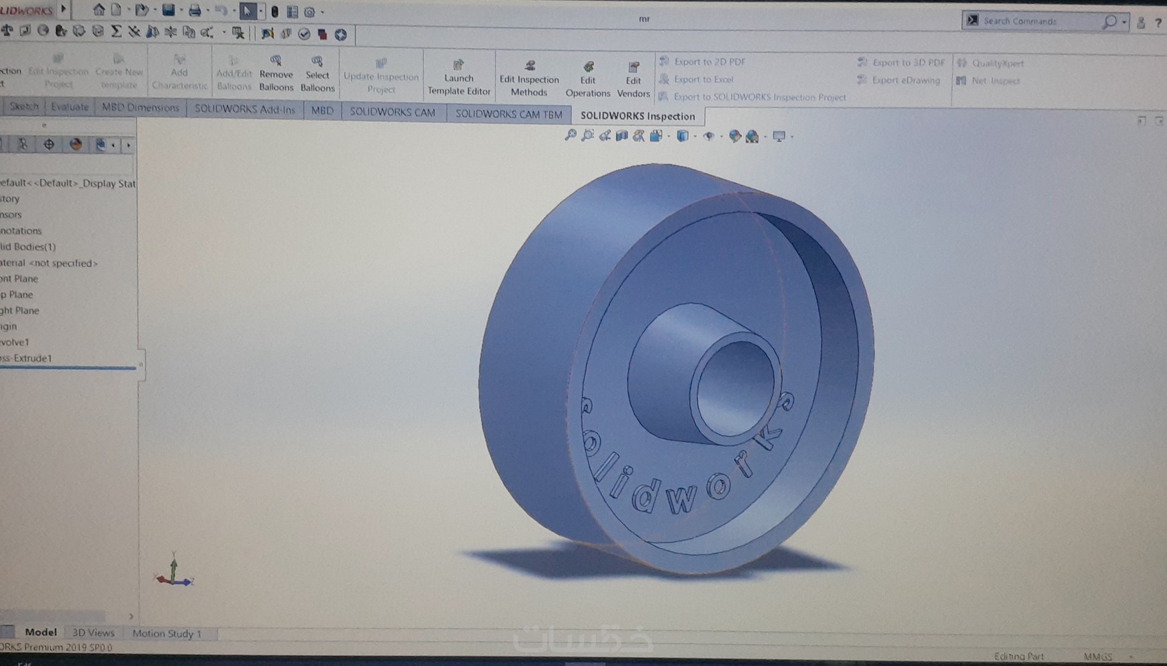Click Edit Operations button
The width and height of the screenshot is (1167, 666).
[588, 79]
